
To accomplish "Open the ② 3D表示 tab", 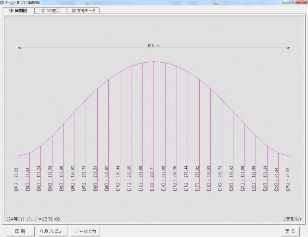I will coord(51,11).
